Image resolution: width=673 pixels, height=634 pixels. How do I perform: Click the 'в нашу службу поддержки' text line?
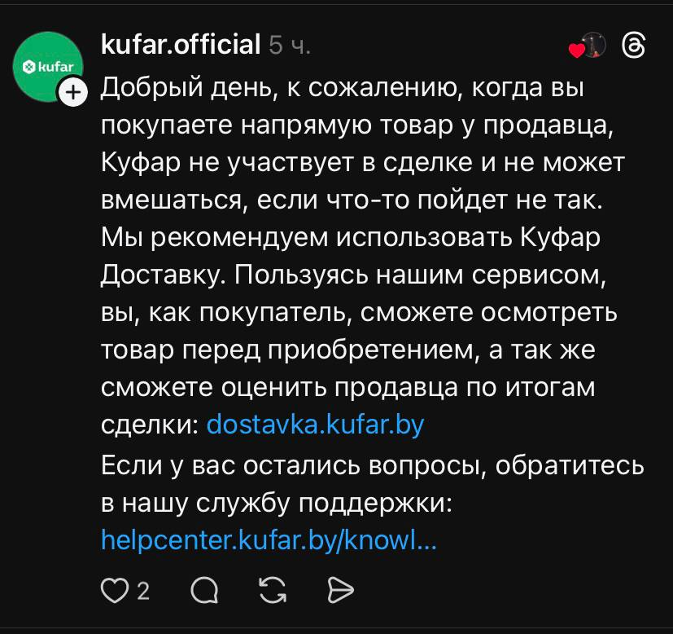click(276, 502)
